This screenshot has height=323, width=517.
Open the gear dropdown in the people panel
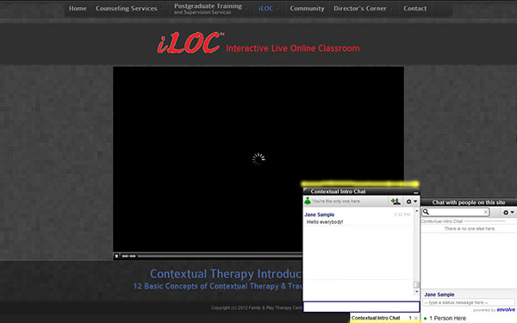508,212
